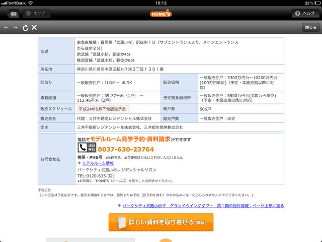Screen dimensions: 322x242
Task: Select the 売主 row header
Action: [x=56, y=127]
